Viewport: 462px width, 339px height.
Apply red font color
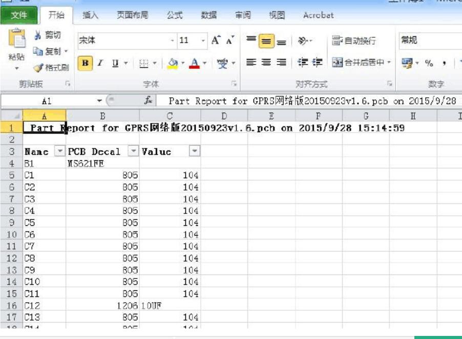[194, 63]
